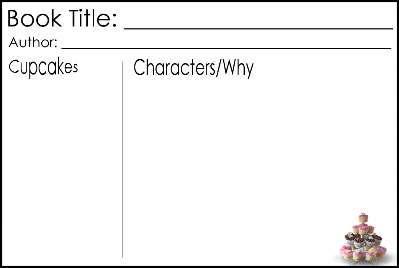Click the "Author:" label
Viewport: 399px width, 268px height.
pyautogui.click(x=33, y=42)
